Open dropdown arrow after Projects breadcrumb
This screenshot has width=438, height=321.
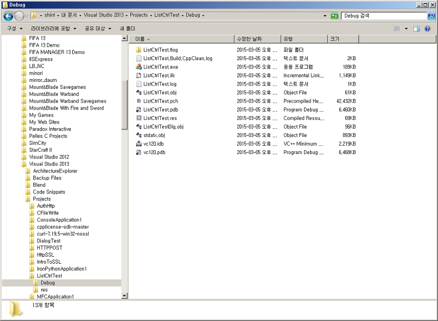pos(151,16)
